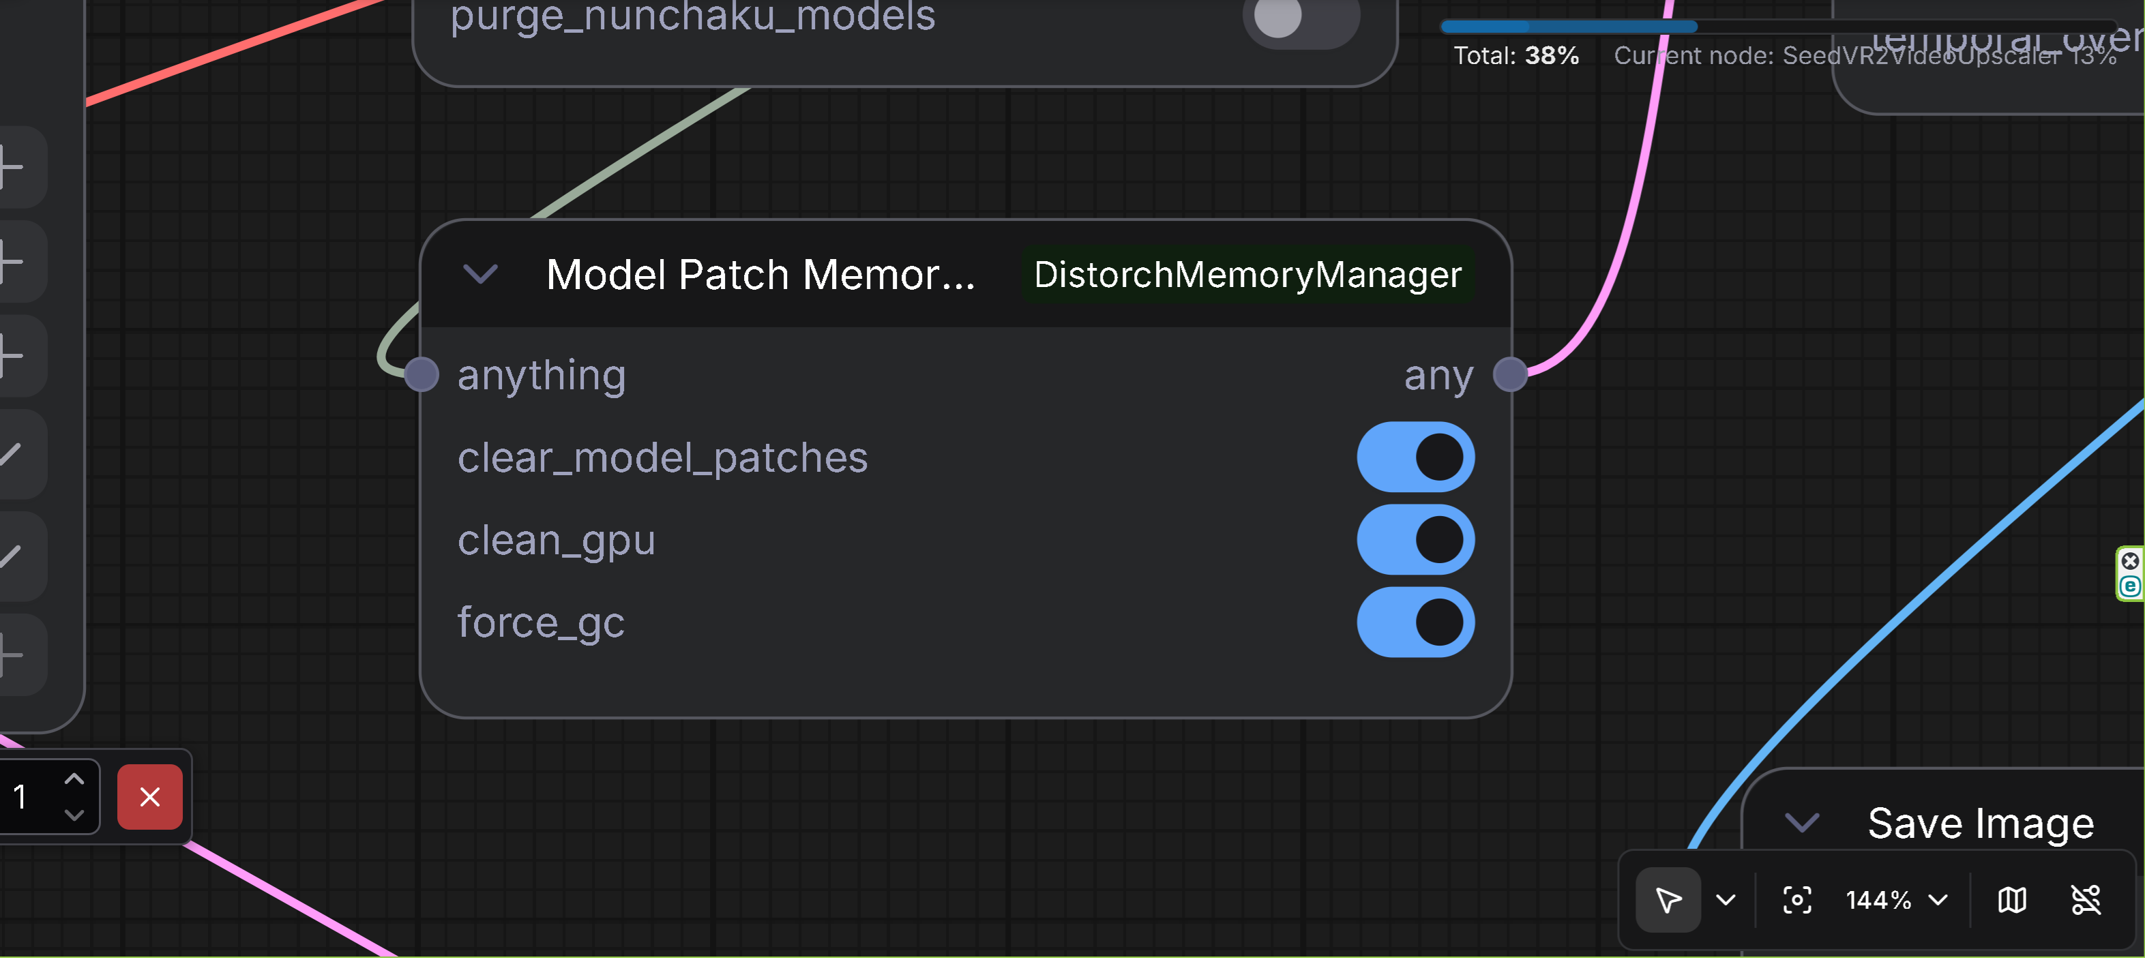Collapse the Model Patch Memory node
Screen dimensions: 2145x964
pos(480,274)
